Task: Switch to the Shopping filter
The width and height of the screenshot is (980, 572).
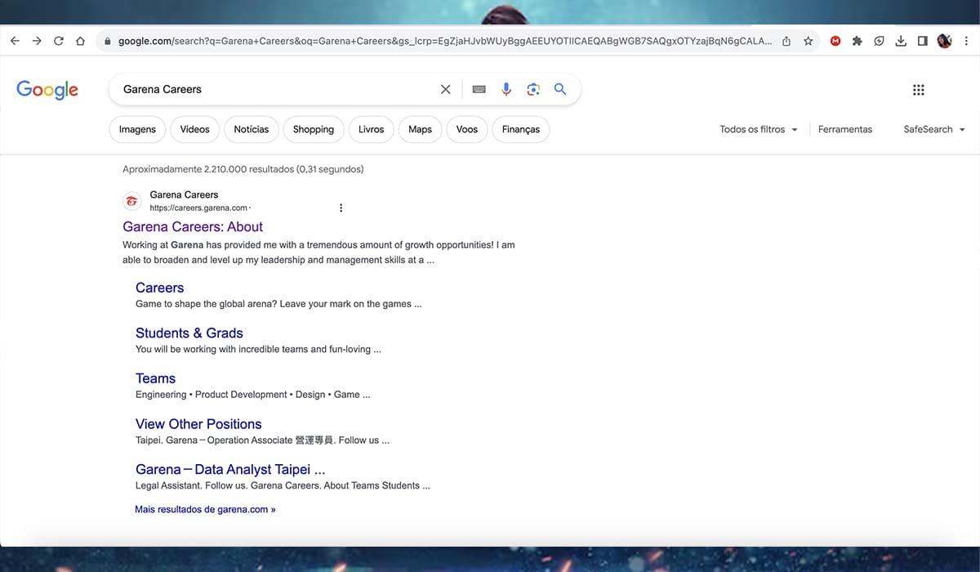Action: point(314,129)
